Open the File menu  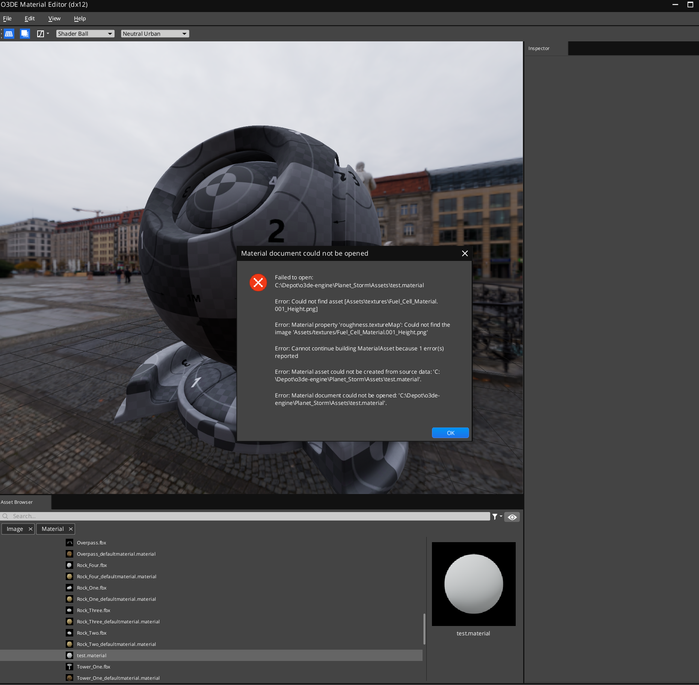point(7,18)
